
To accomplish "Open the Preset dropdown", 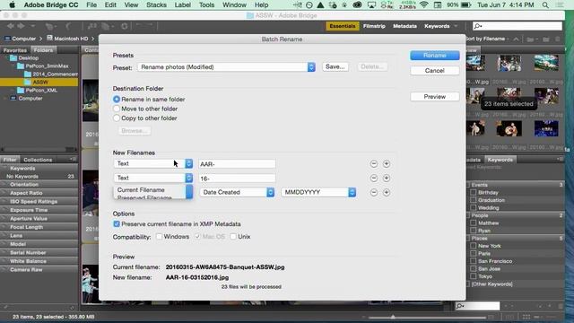I will pos(226,67).
